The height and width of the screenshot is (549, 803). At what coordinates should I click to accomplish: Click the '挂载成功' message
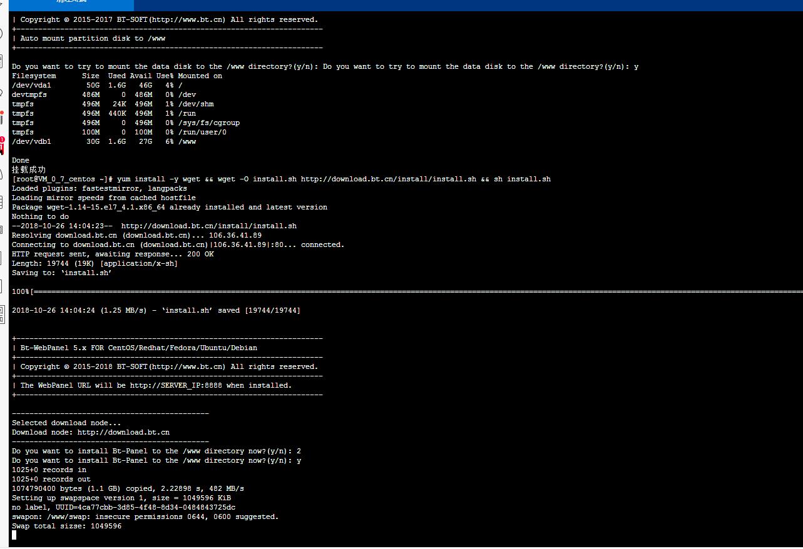tap(29, 169)
